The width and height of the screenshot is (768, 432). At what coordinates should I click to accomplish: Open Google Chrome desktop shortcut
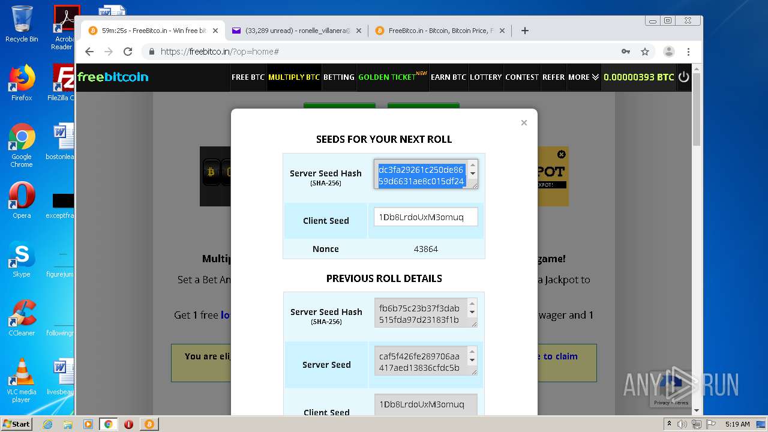pos(22,146)
